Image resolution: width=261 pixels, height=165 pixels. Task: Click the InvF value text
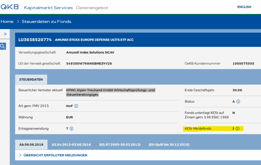[x=69, y=106]
